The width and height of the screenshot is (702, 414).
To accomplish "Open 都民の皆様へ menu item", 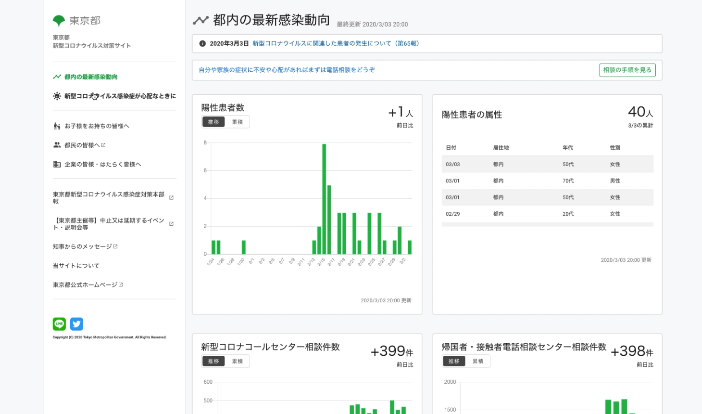I will pyautogui.click(x=82, y=145).
